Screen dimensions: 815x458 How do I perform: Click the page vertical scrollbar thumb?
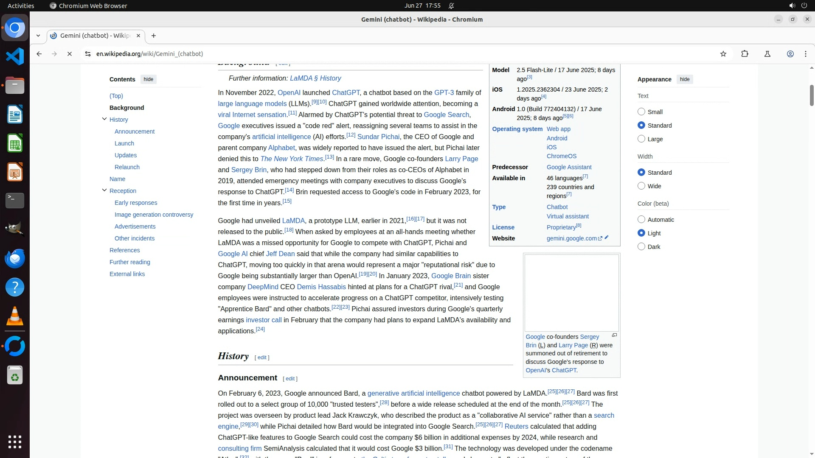click(x=811, y=95)
